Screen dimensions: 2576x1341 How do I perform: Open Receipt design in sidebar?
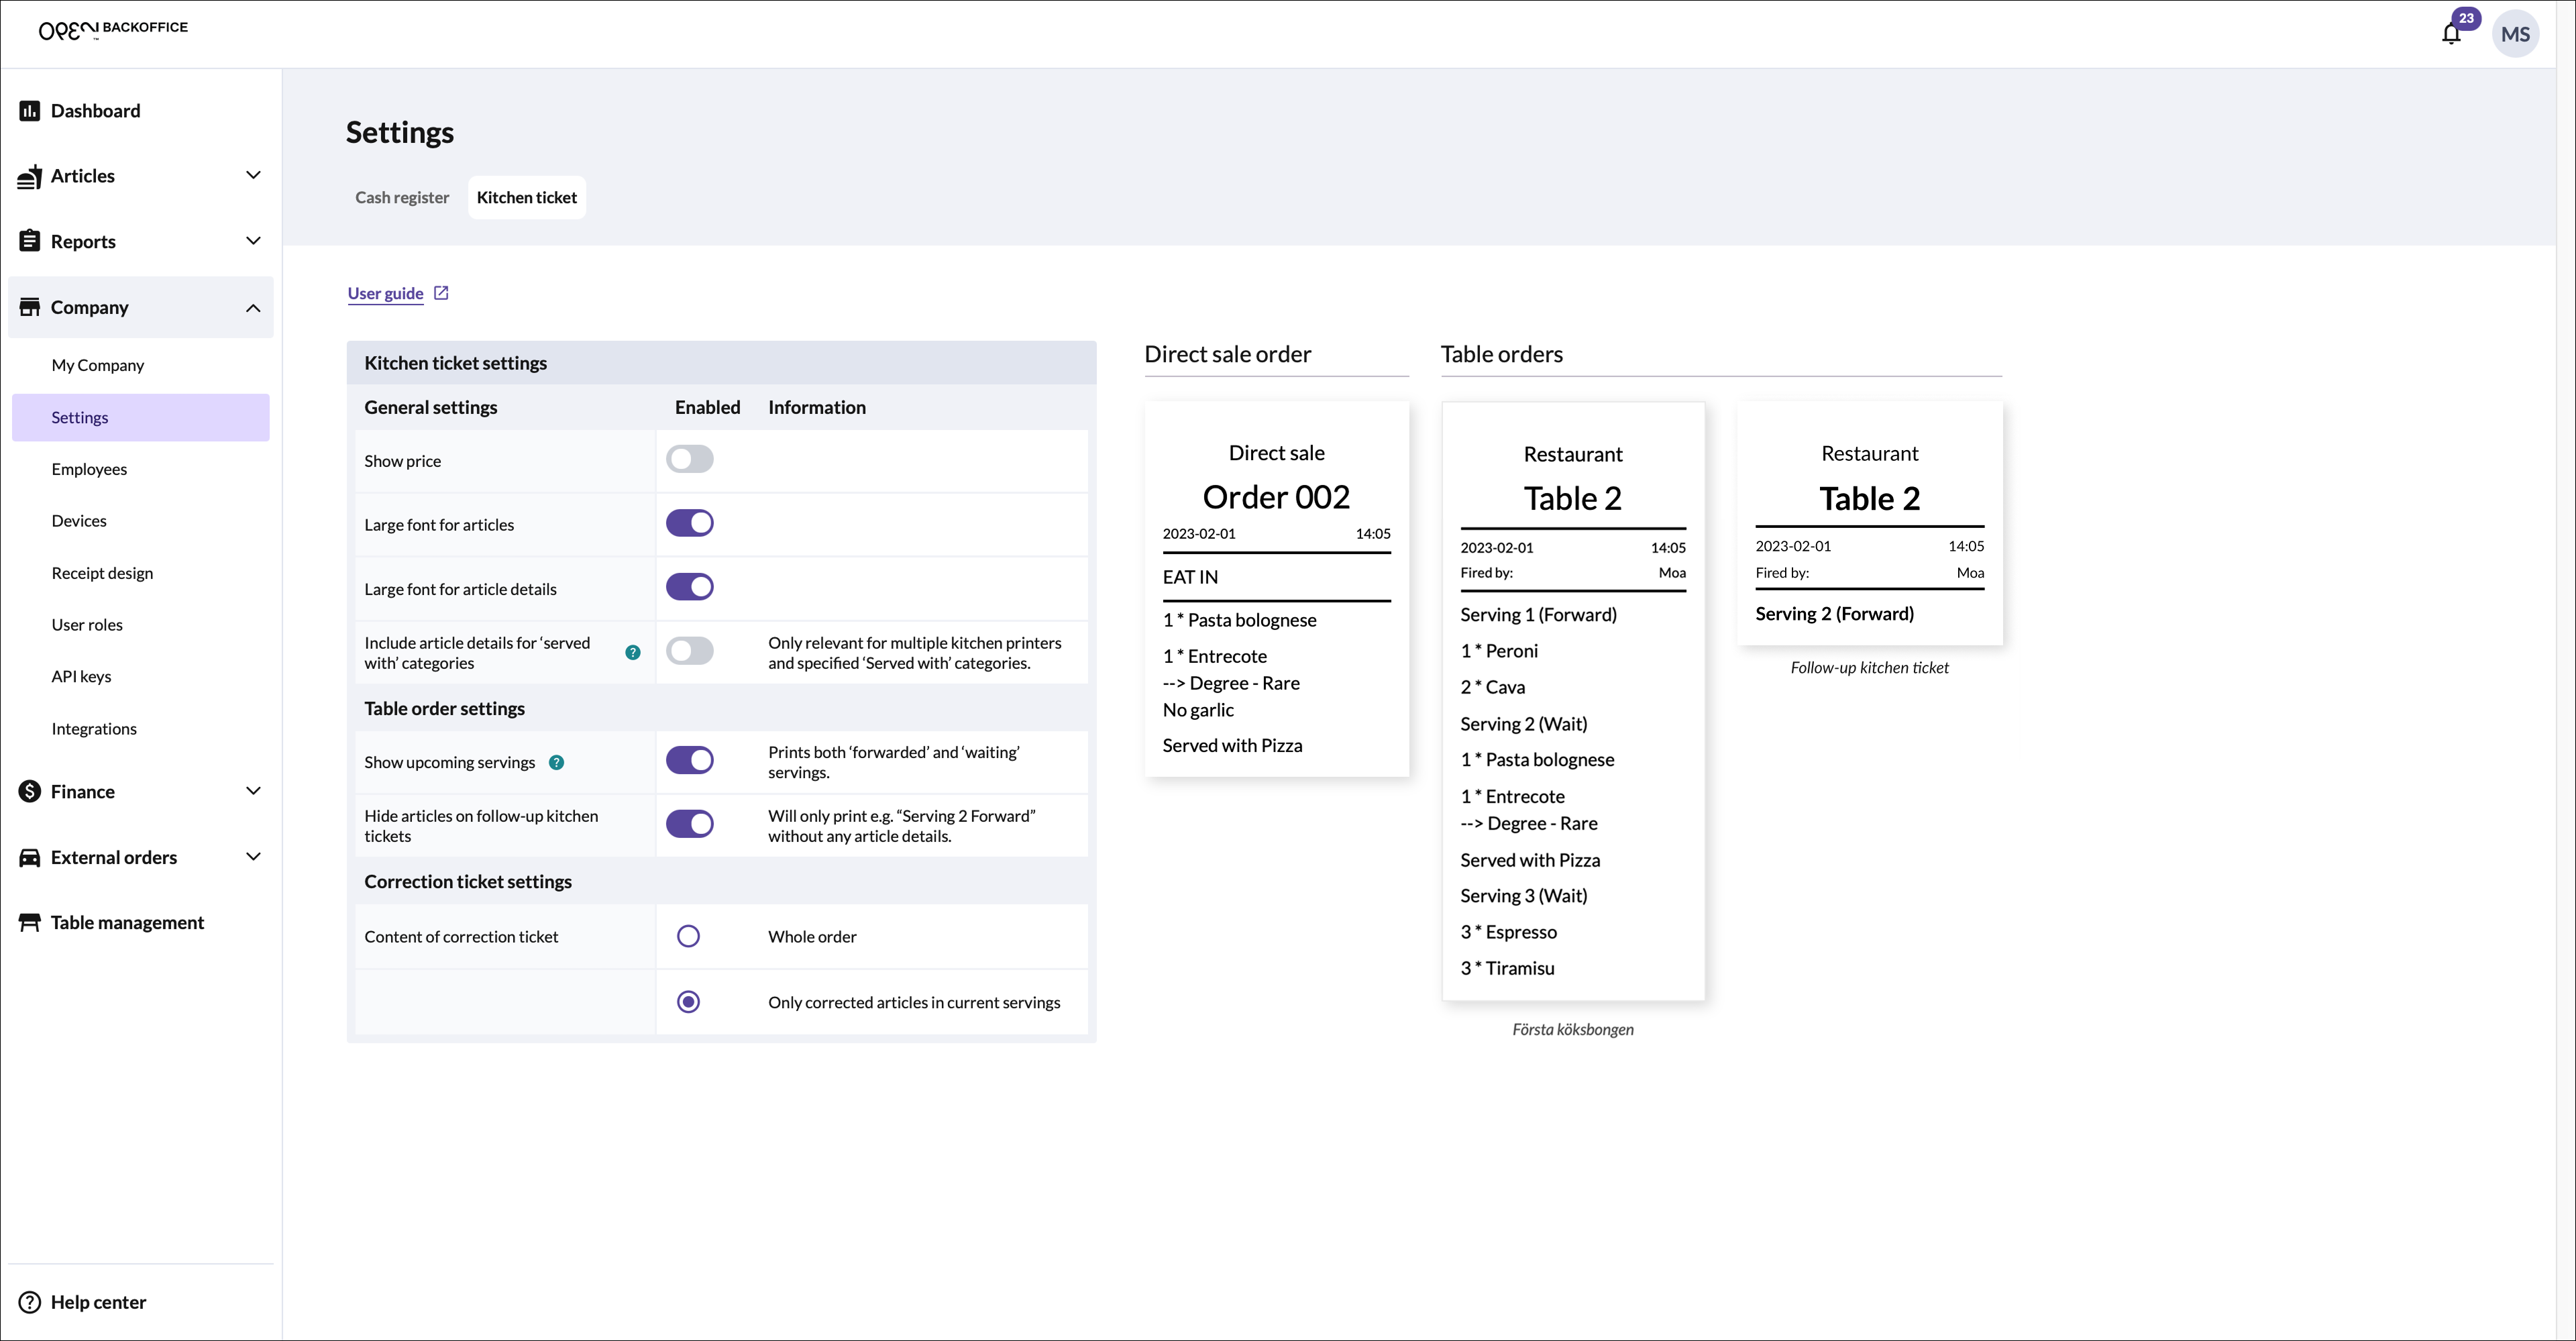(x=102, y=573)
